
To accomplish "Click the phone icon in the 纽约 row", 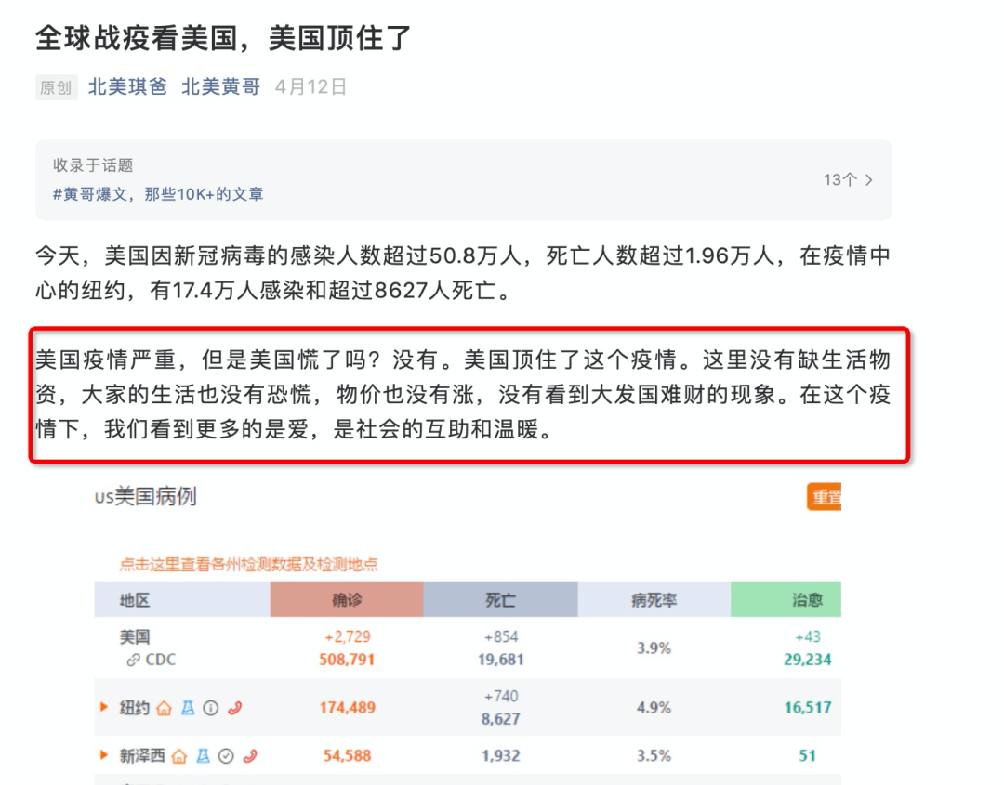I will tap(235, 708).
